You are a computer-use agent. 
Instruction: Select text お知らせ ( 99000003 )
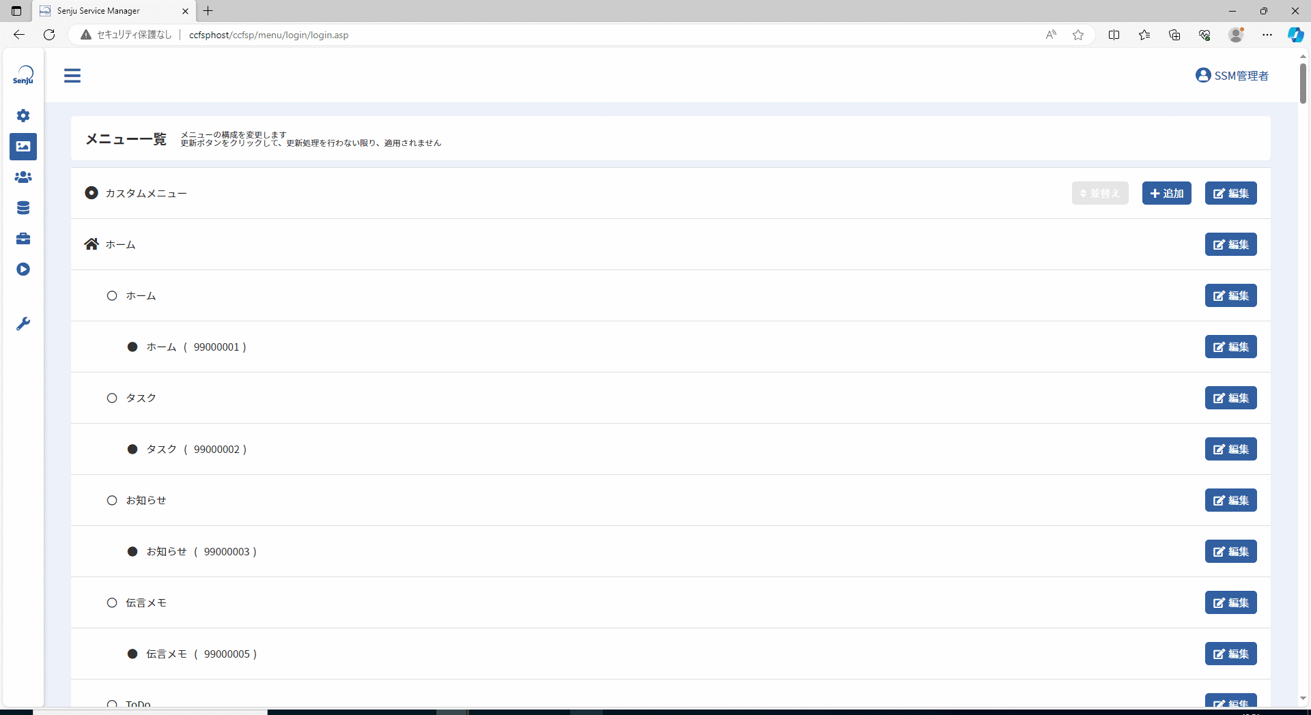pos(201,551)
